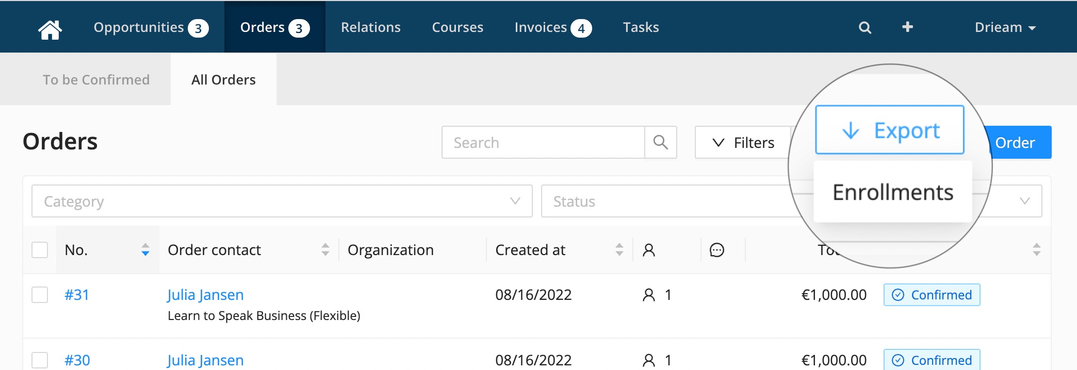Click the home icon in navigation bar
The height and width of the screenshot is (370, 1077).
point(50,28)
